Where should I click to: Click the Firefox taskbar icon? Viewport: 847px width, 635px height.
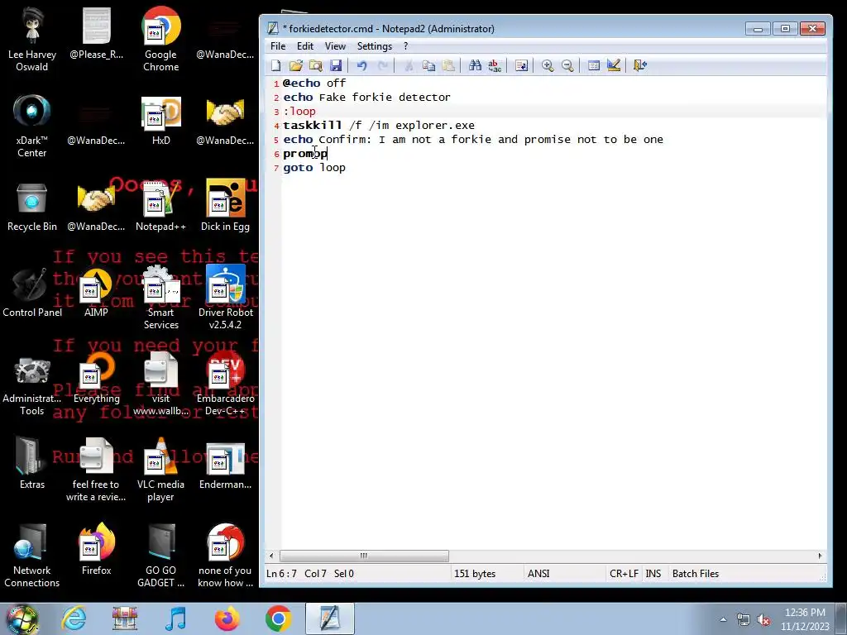(x=227, y=618)
